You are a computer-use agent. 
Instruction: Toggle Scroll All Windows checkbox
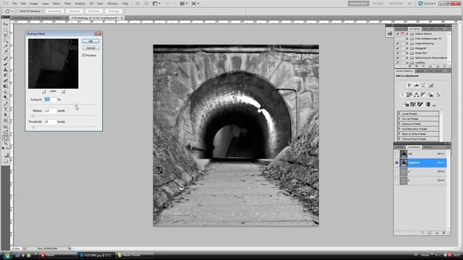click(x=17, y=12)
